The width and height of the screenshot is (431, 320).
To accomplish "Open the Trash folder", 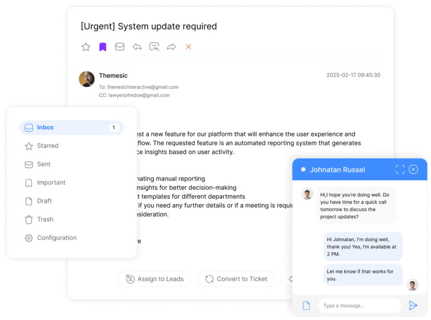I will coord(45,220).
